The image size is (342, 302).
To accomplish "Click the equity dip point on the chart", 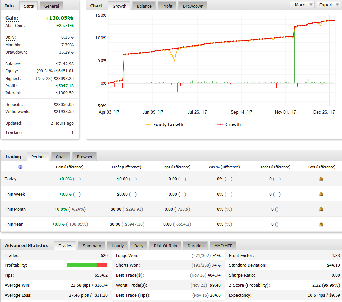I will coord(174,61).
